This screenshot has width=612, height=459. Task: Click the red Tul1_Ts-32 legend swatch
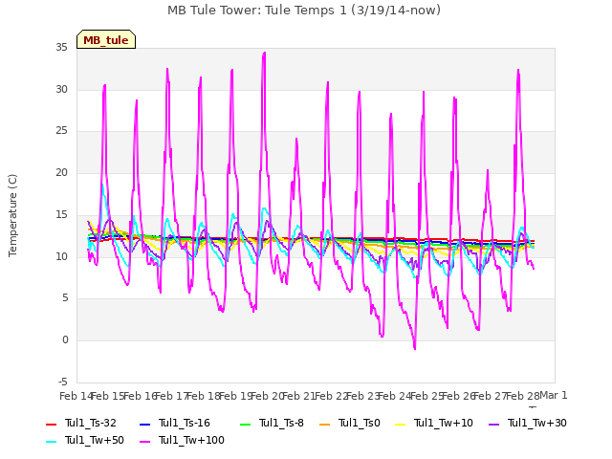point(52,425)
